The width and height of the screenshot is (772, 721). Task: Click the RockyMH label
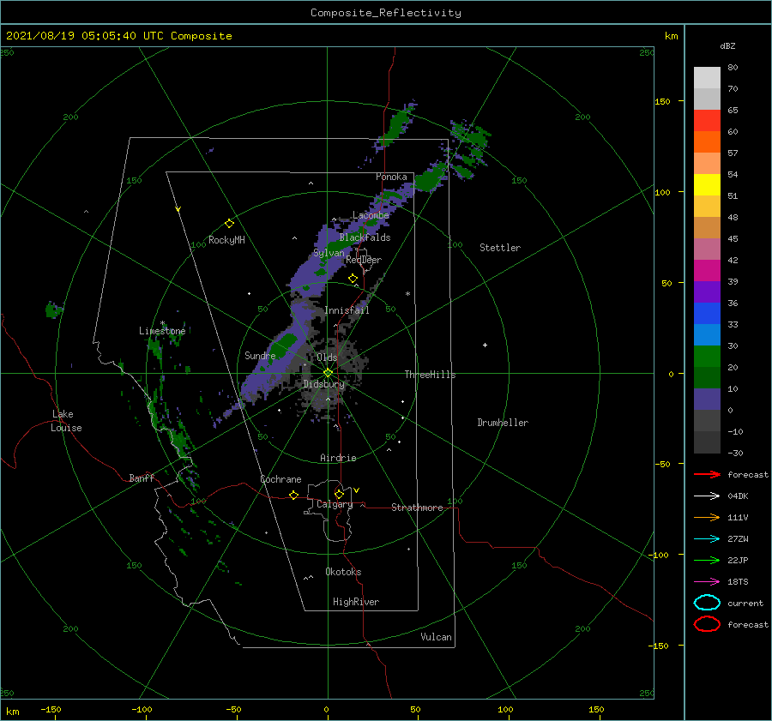(226, 240)
